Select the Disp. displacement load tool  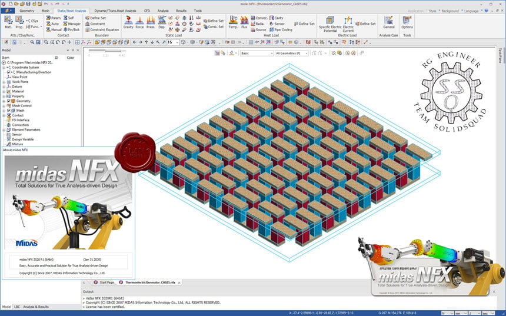pos(162,22)
